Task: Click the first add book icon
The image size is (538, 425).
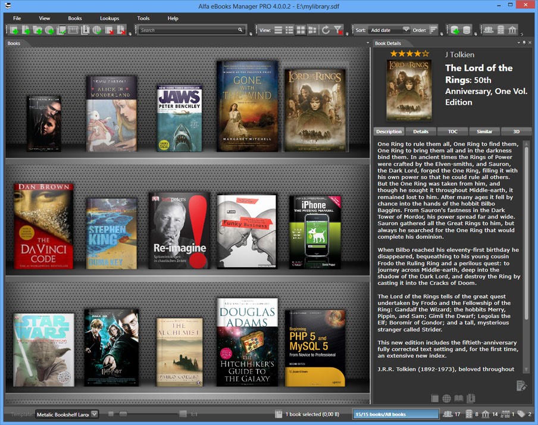Action: point(14,30)
